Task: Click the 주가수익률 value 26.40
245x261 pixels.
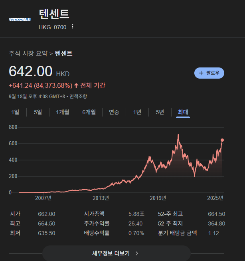Action: [x=135, y=223]
